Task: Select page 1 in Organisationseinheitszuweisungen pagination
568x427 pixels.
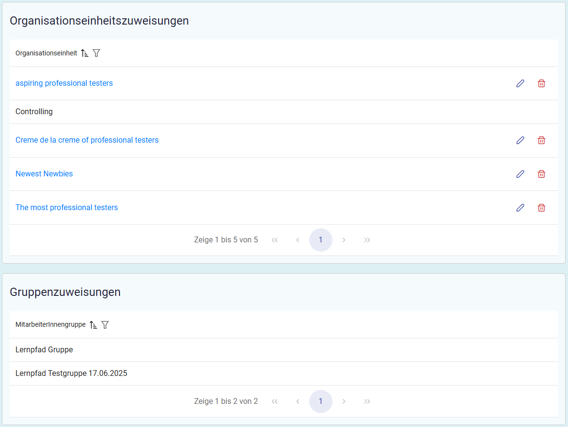Action: [x=320, y=240]
